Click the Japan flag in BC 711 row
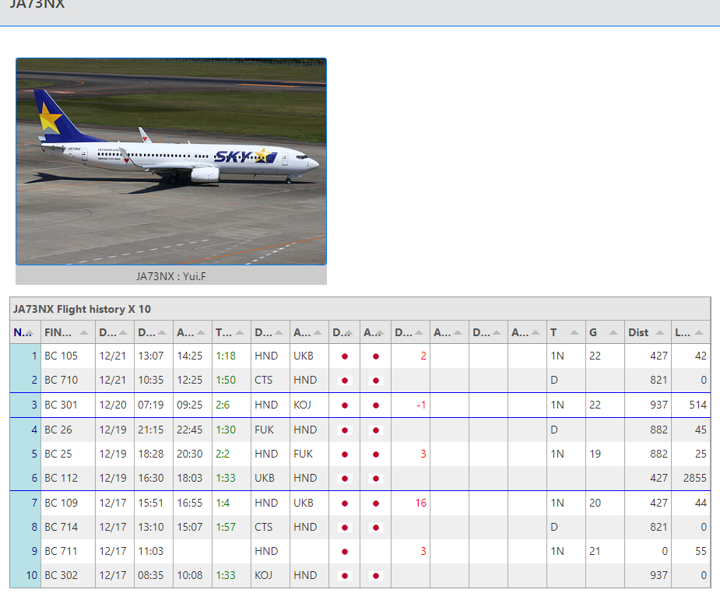This screenshot has height=607, width=720. pyautogui.click(x=345, y=552)
